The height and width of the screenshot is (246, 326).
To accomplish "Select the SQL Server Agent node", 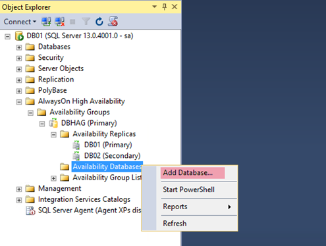I will pos(84,210).
